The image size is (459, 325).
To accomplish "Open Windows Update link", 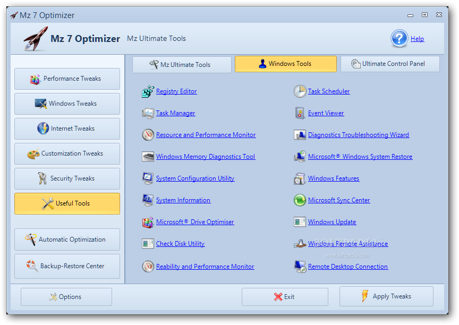I will pyautogui.click(x=332, y=222).
